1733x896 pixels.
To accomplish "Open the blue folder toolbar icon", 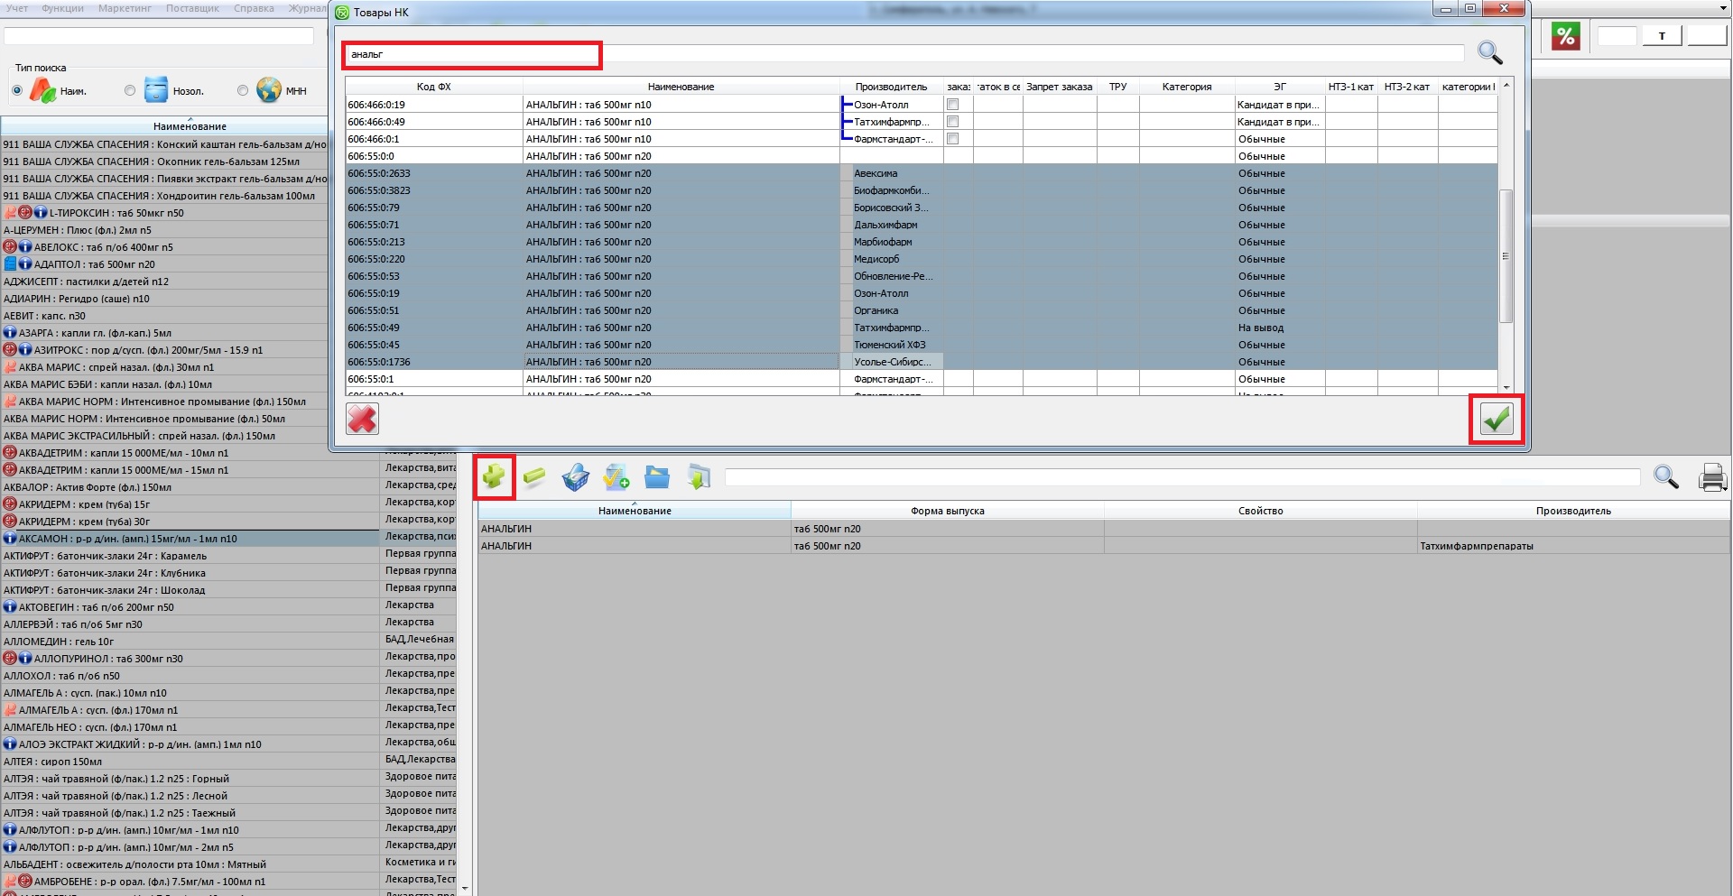I will click(657, 476).
